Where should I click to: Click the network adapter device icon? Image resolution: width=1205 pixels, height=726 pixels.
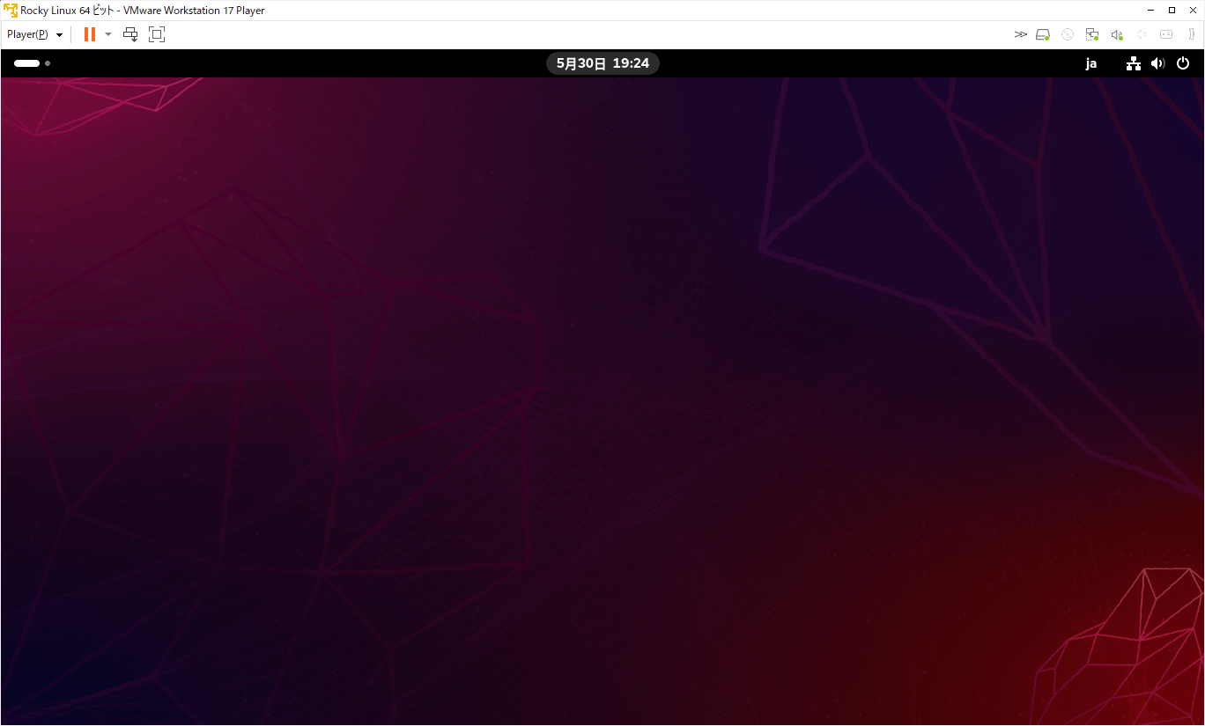[x=1092, y=34]
